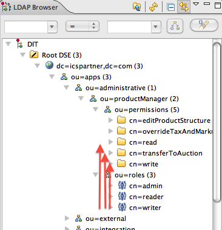Select cn=writer role entry
Image resolution: width=222 pixels, height=230 pixels.
coord(145,208)
